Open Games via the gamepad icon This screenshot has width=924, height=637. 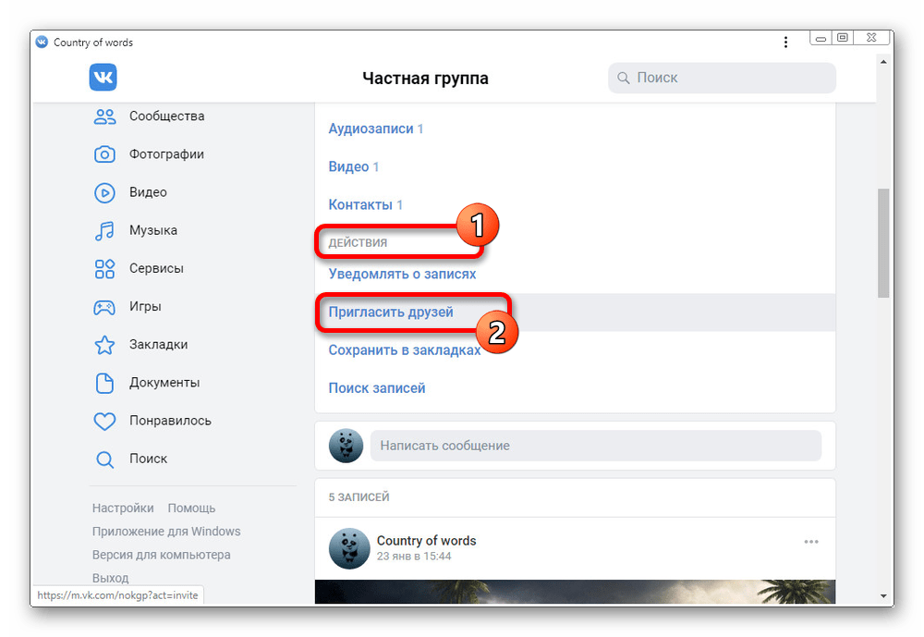(x=104, y=307)
